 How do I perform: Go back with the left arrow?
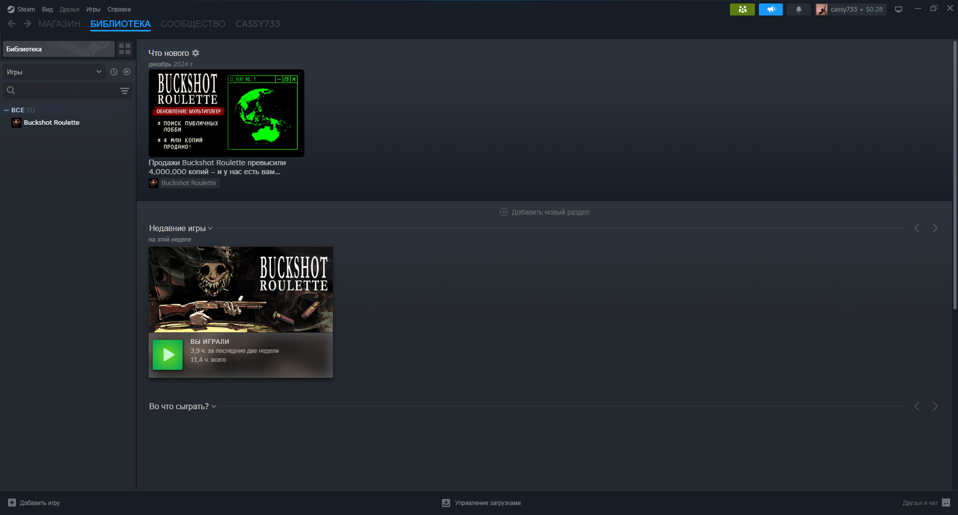pos(11,23)
